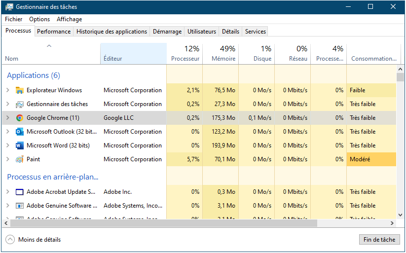Click the 2,1% Explorateur processor value
Screen dimensions: 406x253
coord(193,90)
